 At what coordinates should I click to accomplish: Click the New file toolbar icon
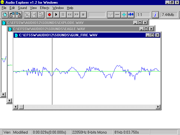(5, 14)
